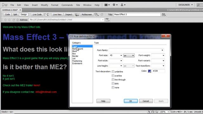
Task: Click the forward arrow in address bar
Action: (9, 20)
